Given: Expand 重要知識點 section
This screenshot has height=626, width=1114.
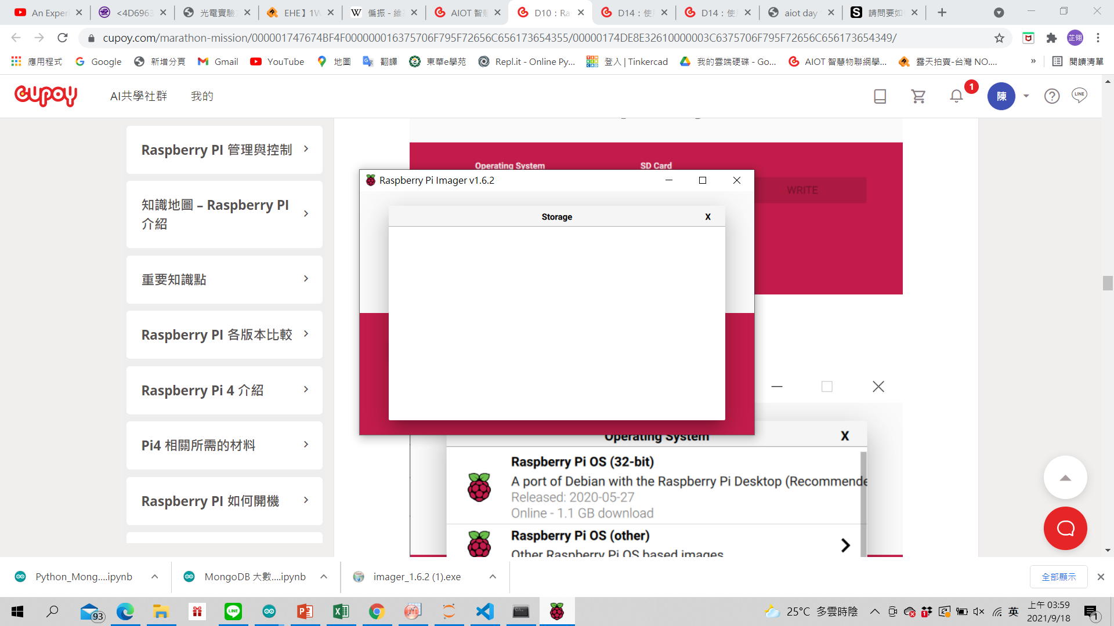Looking at the screenshot, I should coord(225,279).
